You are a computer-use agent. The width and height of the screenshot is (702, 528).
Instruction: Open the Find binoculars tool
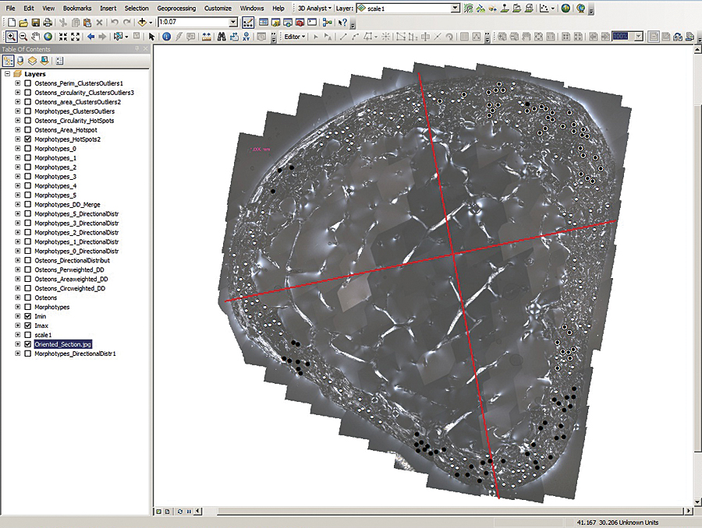click(x=222, y=37)
